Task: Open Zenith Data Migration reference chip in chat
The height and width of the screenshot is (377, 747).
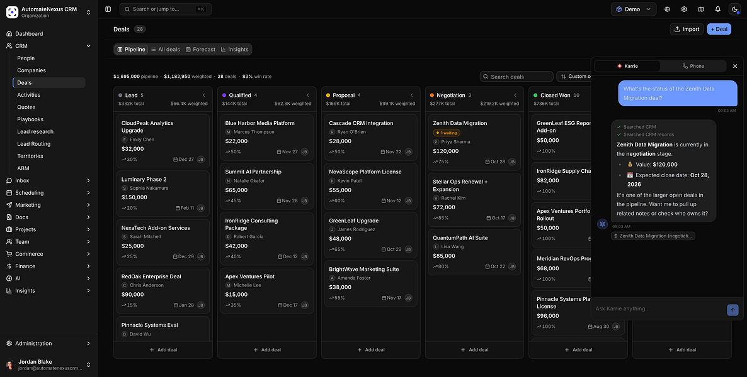Action: pyautogui.click(x=653, y=236)
